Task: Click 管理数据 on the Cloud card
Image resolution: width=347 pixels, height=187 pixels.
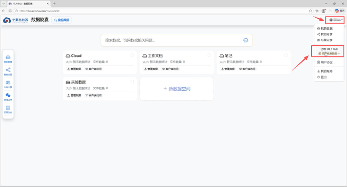Action: (74, 69)
